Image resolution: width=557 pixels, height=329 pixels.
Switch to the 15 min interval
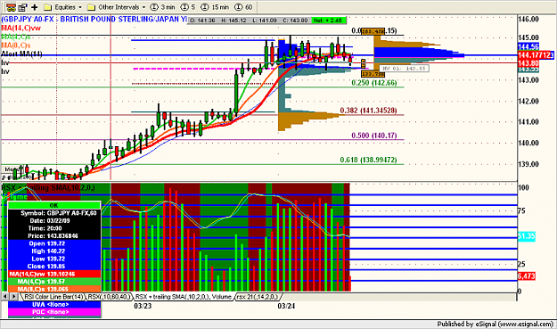tap(215, 7)
